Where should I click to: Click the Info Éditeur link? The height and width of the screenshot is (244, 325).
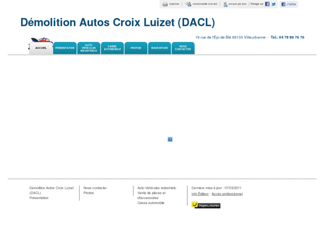coord(200,194)
